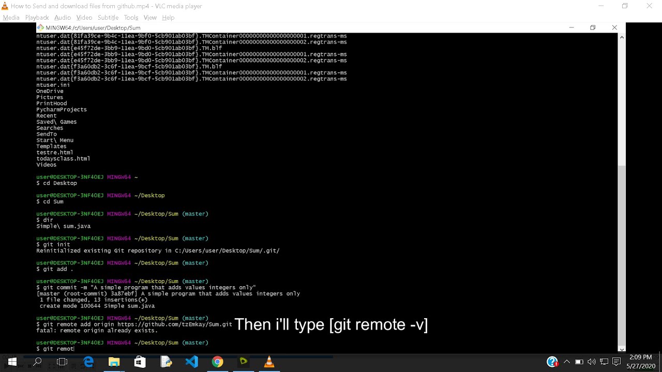662x372 pixels.
Task: Open the Playback menu in VLC
Action: coord(37,18)
